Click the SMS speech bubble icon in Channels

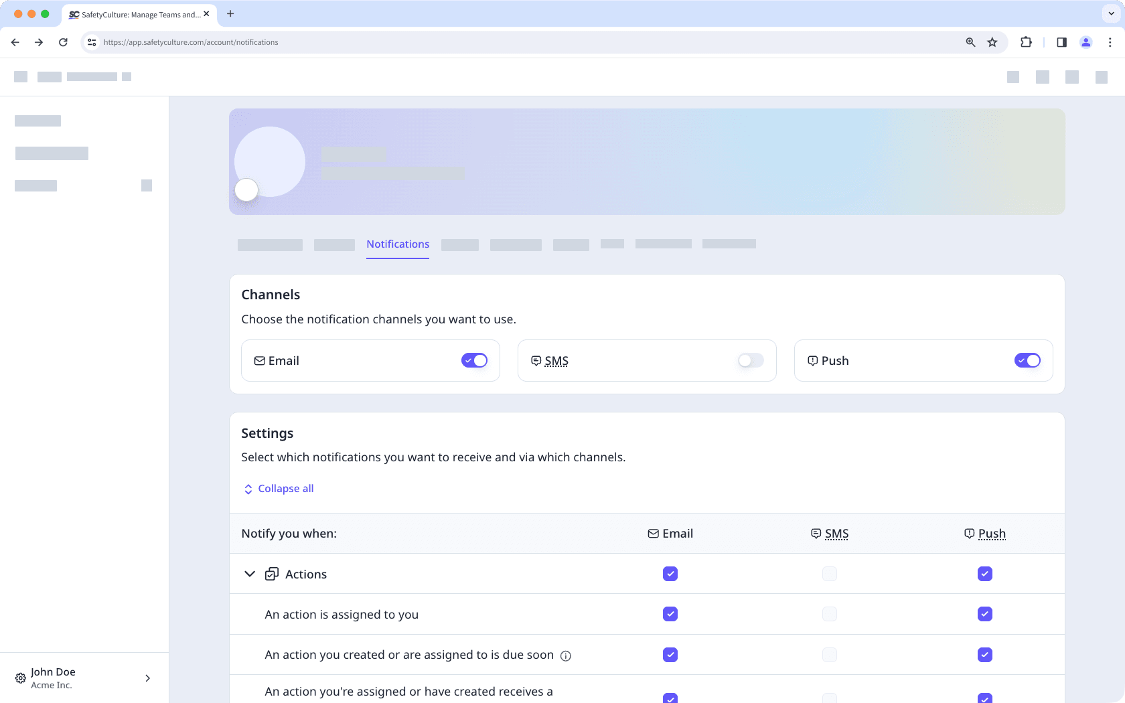point(536,360)
